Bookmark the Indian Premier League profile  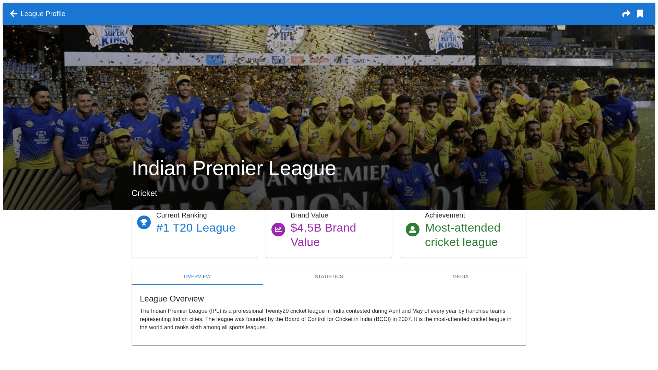tap(640, 14)
